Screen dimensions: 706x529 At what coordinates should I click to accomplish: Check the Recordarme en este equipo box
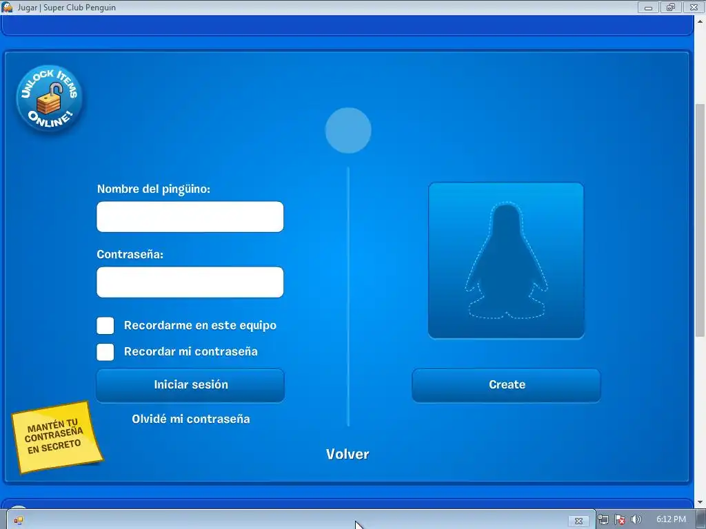105,326
